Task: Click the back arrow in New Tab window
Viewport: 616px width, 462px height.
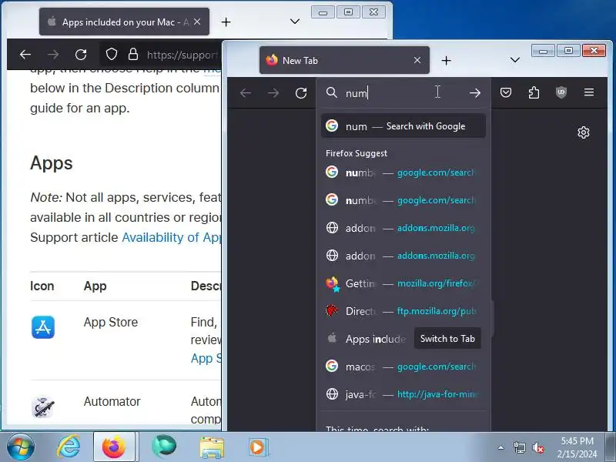Action: pos(246,93)
